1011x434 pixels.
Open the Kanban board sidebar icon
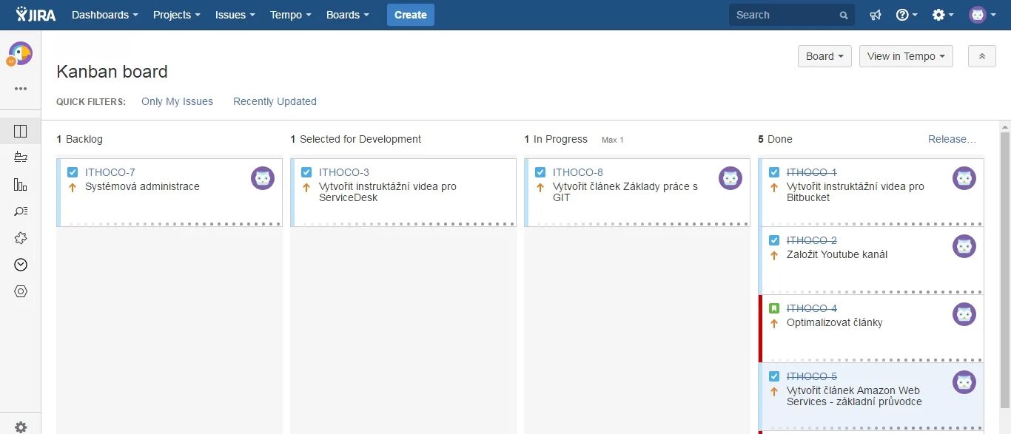(21, 132)
